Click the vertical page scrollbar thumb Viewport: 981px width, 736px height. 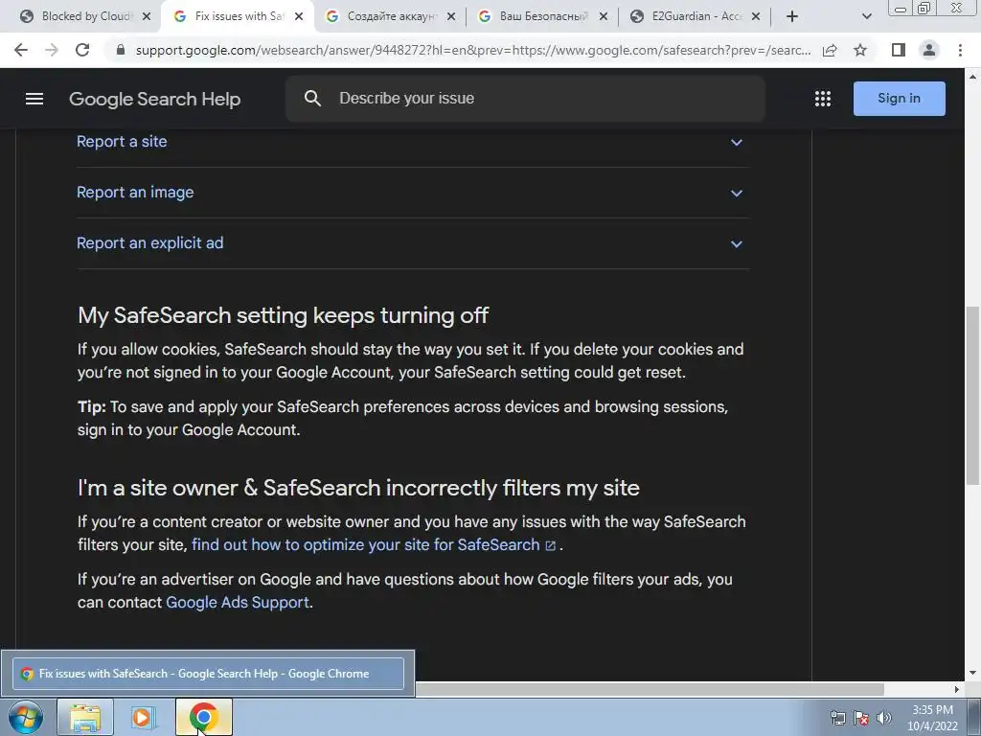(972, 396)
